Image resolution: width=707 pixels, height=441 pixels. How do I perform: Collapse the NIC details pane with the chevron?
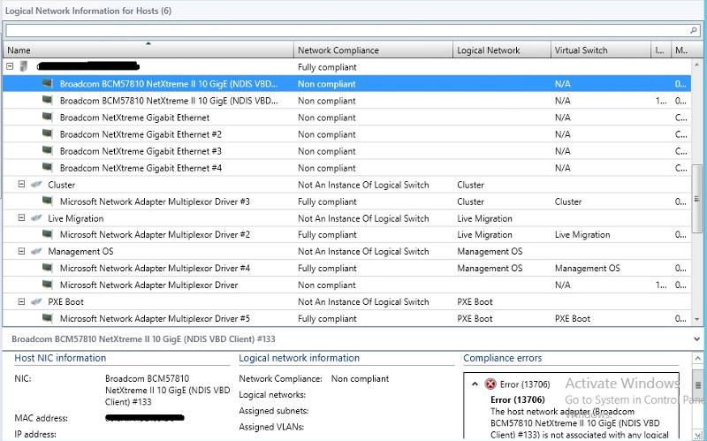click(696, 338)
